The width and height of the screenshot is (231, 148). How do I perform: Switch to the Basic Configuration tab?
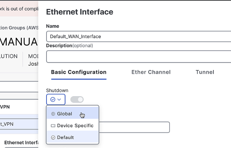(79, 72)
